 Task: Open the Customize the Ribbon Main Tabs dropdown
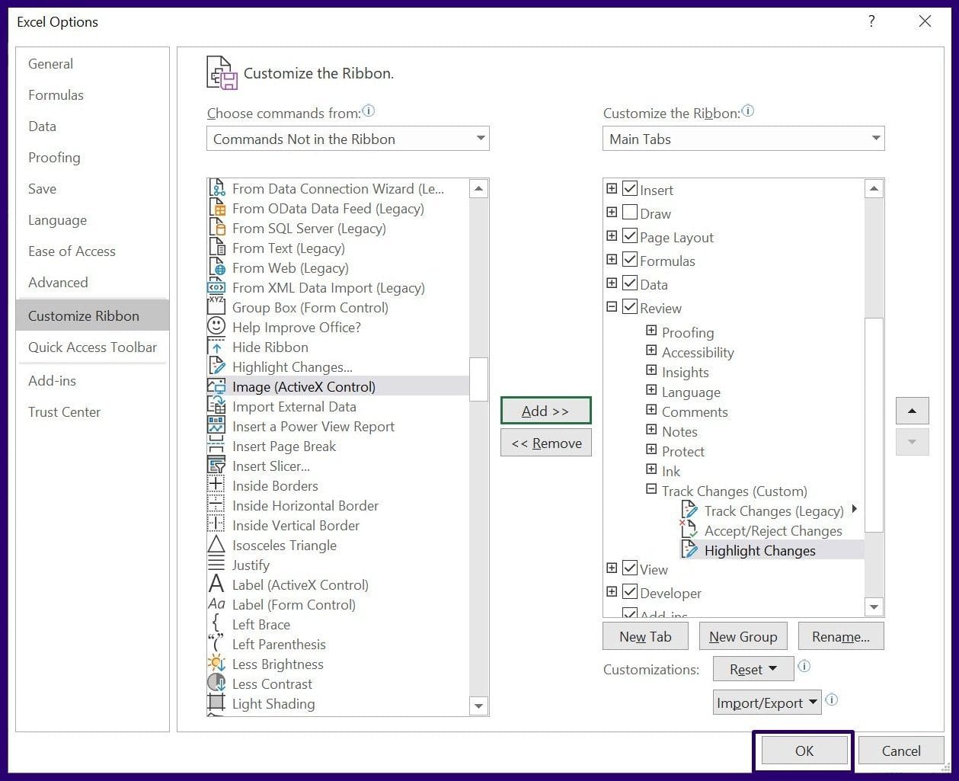744,139
